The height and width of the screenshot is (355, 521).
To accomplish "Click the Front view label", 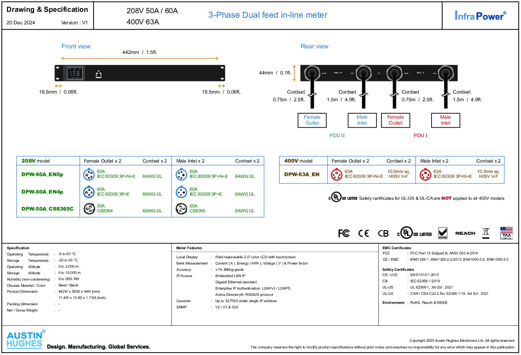I will coord(76,46).
